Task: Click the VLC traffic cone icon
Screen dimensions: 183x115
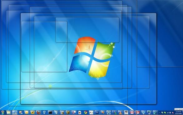Action: point(120,113)
